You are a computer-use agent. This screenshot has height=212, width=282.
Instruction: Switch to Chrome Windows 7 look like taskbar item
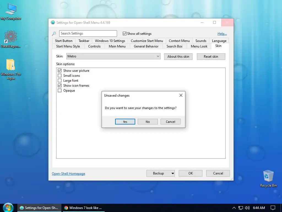click(83, 208)
